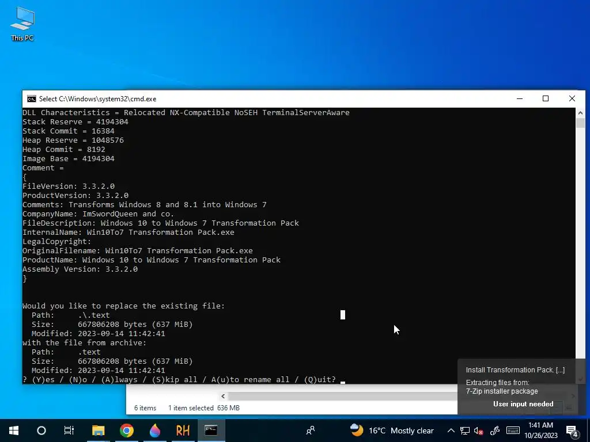Open the droplet-shaped app in taskbar
Image resolution: width=590 pixels, height=442 pixels.
(154, 430)
